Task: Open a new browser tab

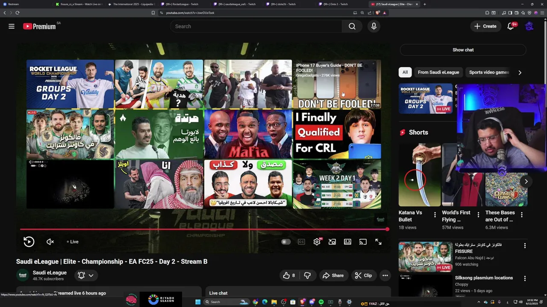Action: tap(424, 4)
